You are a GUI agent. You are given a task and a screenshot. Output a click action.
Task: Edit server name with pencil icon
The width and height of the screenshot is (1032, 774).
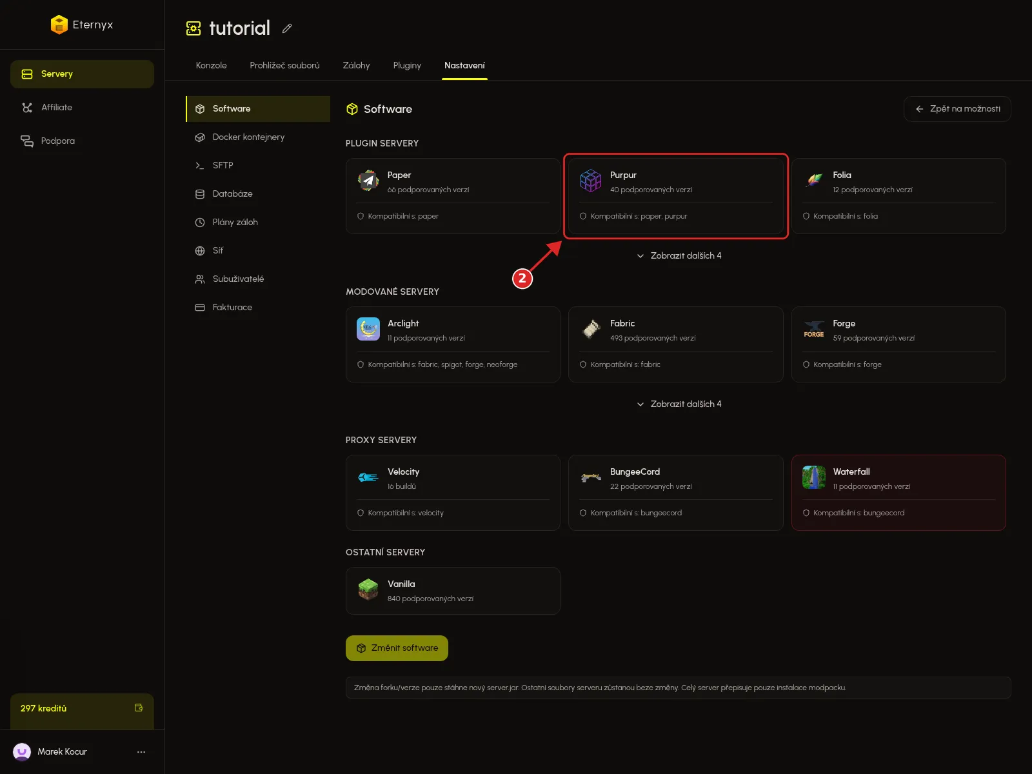287,28
